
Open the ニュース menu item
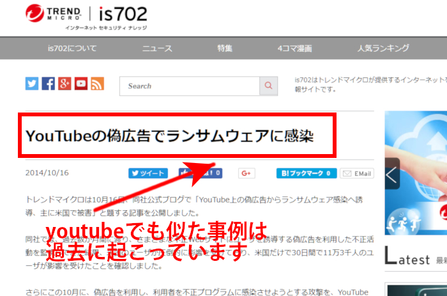[x=157, y=48]
